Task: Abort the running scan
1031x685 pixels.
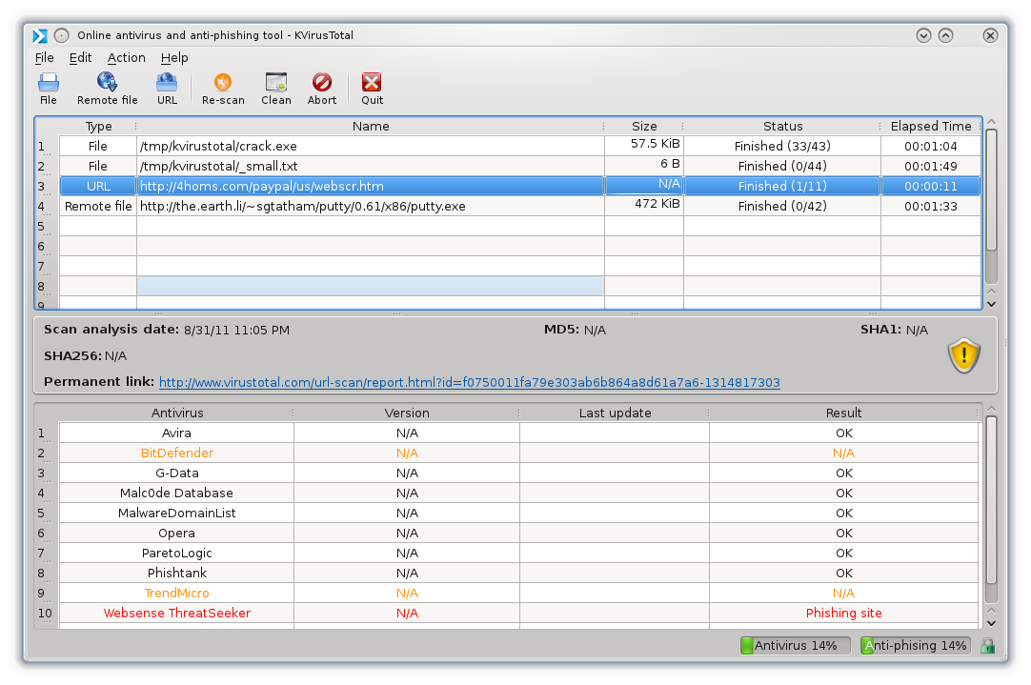Action: 322,89
